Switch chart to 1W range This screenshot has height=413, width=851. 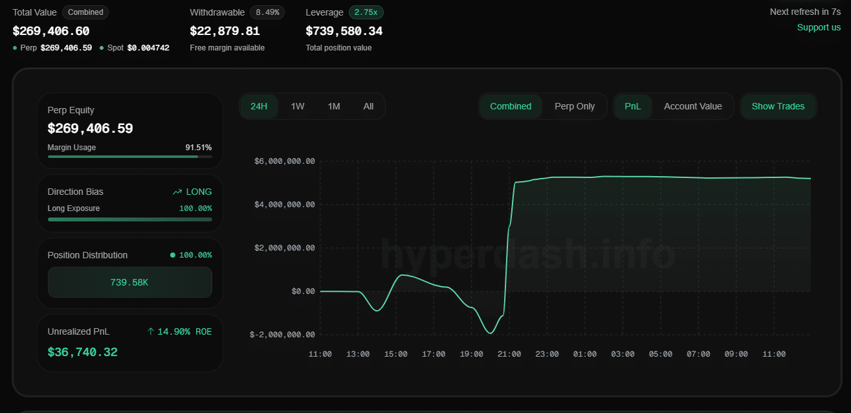point(298,106)
